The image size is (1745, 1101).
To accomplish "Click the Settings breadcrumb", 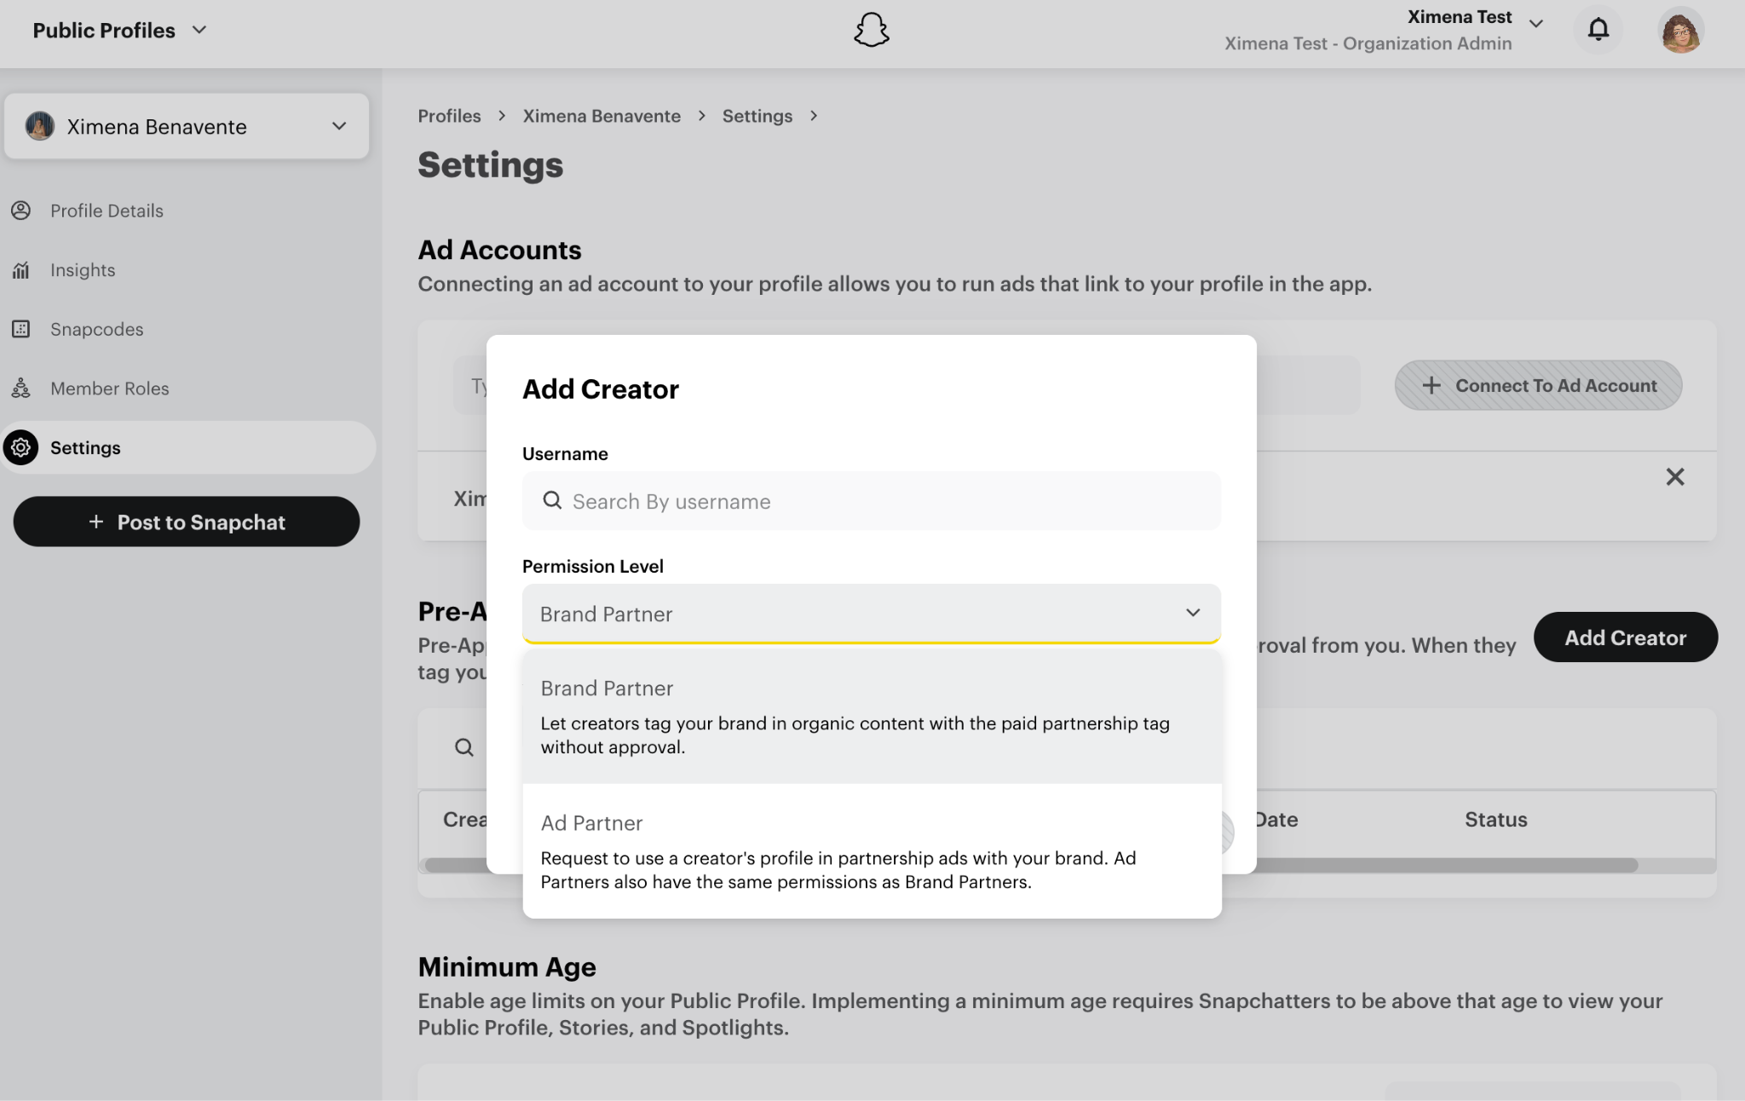I will pos(757,116).
